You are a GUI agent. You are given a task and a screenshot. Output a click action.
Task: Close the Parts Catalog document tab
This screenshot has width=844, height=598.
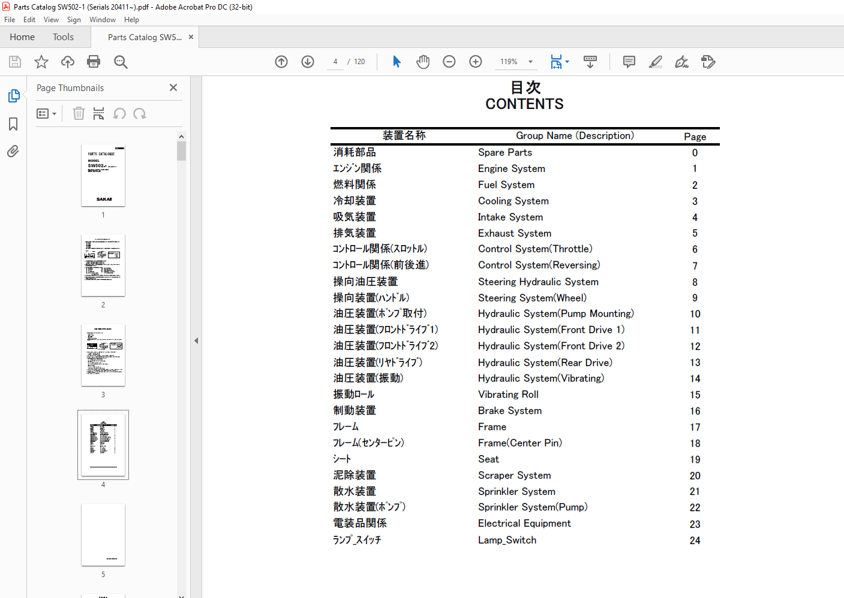[x=191, y=37]
